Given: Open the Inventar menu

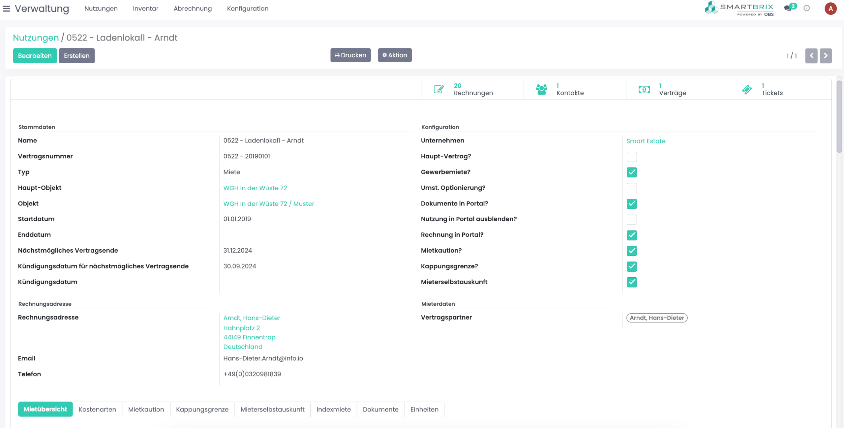Looking at the screenshot, I should [x=145, y=9].
